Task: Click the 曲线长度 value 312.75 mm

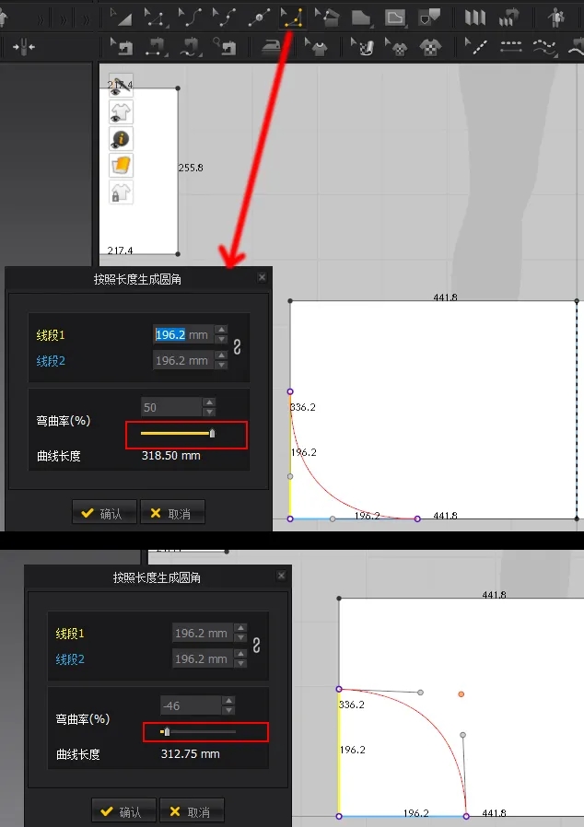Action: (x=191, y=754)
